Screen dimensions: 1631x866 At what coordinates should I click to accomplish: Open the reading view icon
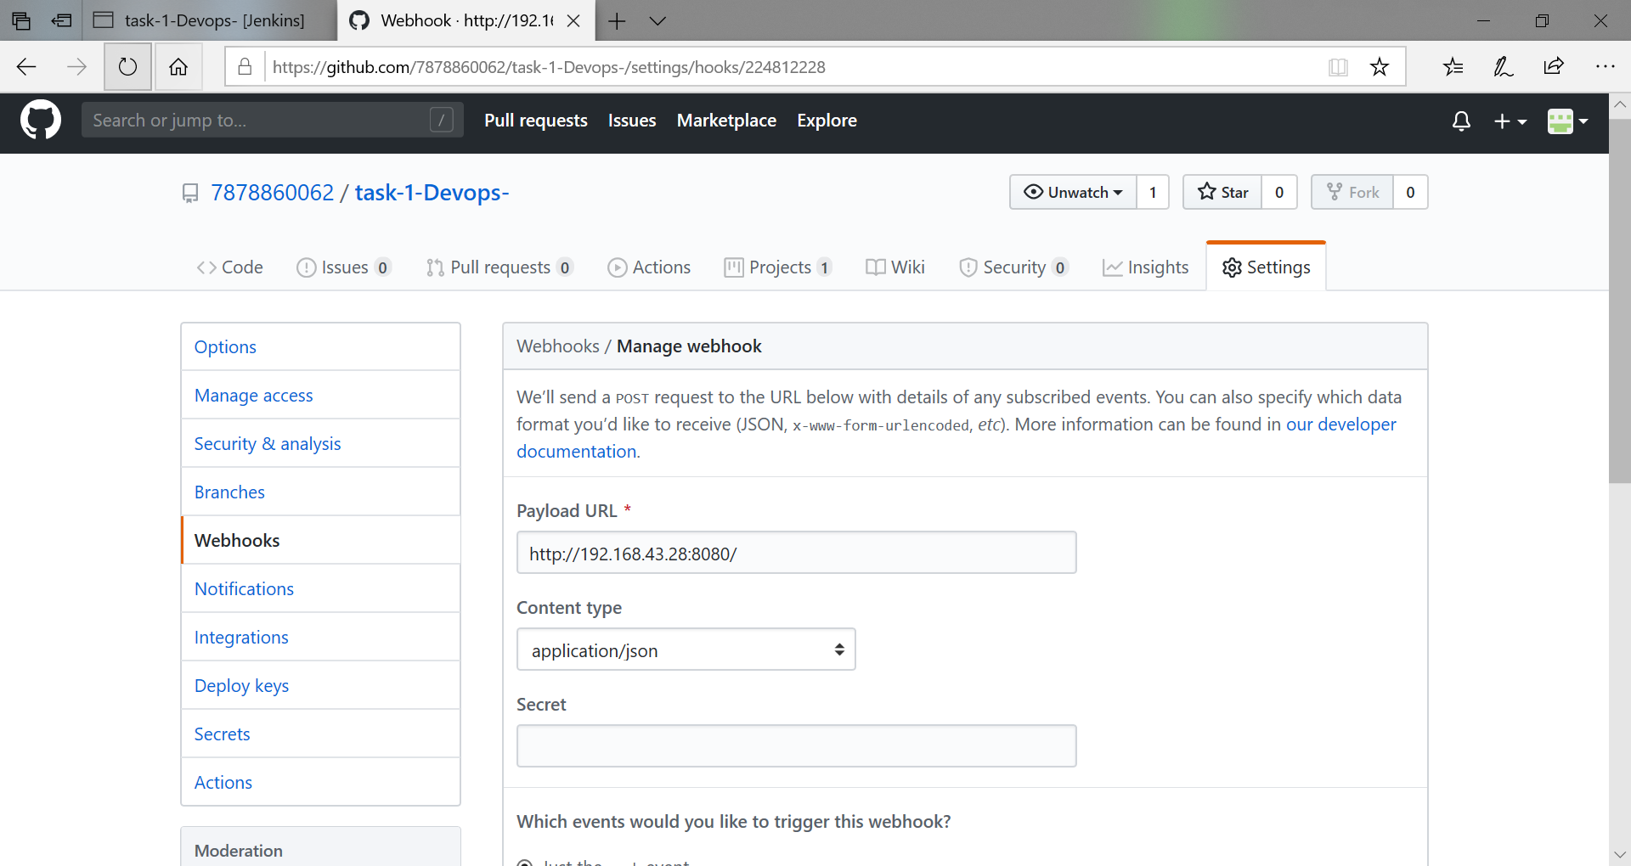pos(1338,67)
